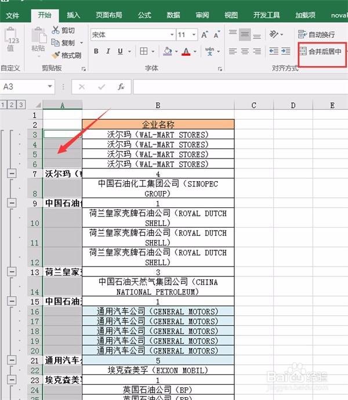Switch to Page Layout (页面布局) tab
This screenshot has height=400, width=348.
coord(109,15)
